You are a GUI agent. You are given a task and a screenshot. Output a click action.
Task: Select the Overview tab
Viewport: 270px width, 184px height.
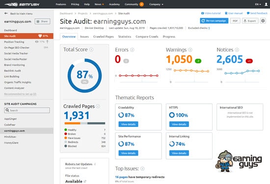coord(69,36)
